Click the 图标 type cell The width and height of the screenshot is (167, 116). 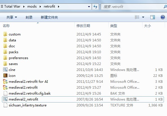click(x=114, y=76)
